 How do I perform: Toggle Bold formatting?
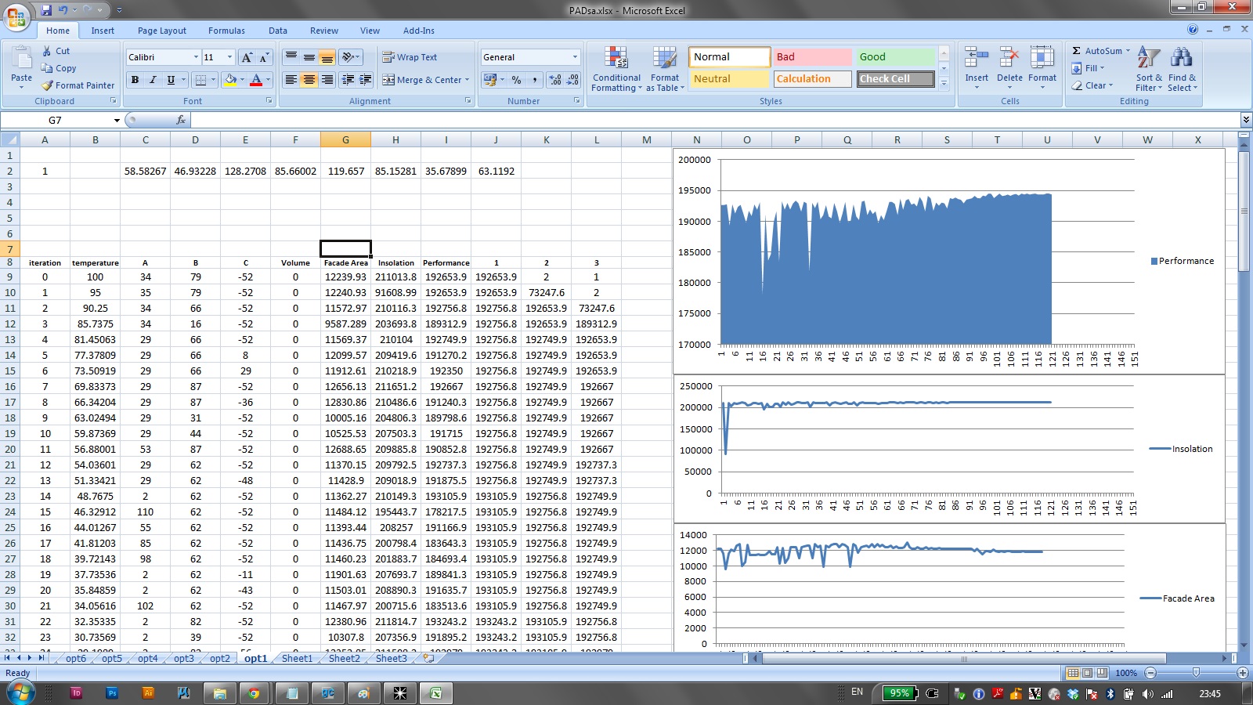click(x=135, y=80)
